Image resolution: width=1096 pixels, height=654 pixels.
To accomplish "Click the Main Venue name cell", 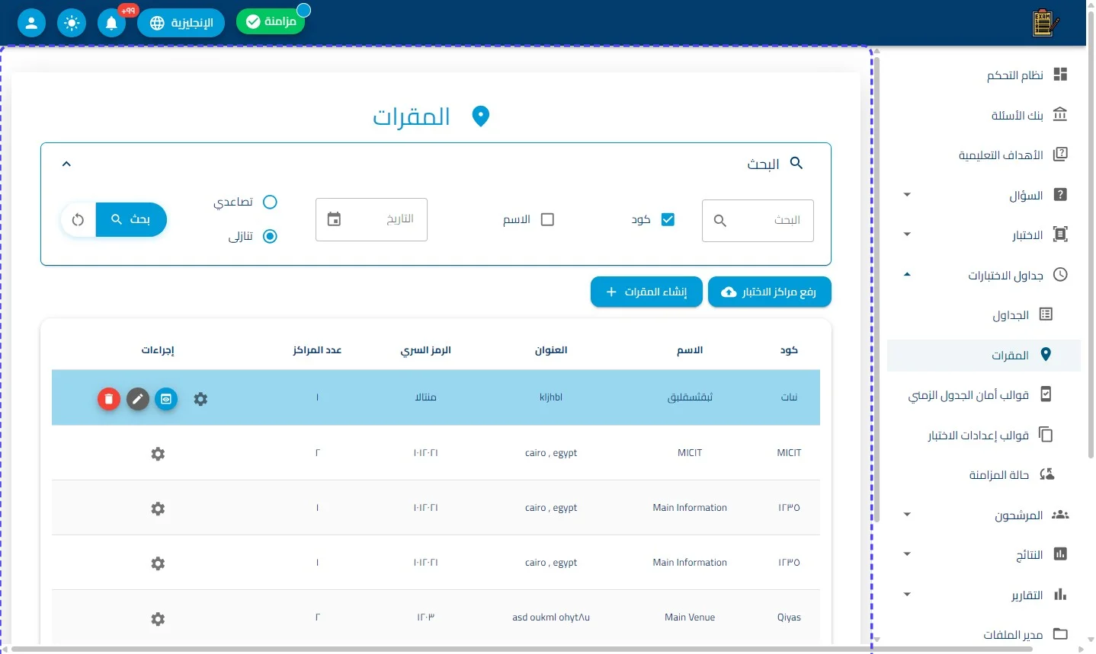I will (x=690, y=617).
